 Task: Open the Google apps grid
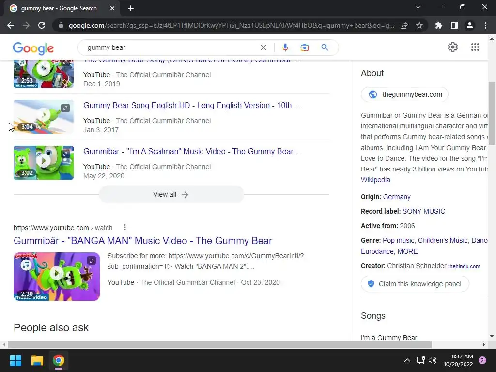click(475, 47)
